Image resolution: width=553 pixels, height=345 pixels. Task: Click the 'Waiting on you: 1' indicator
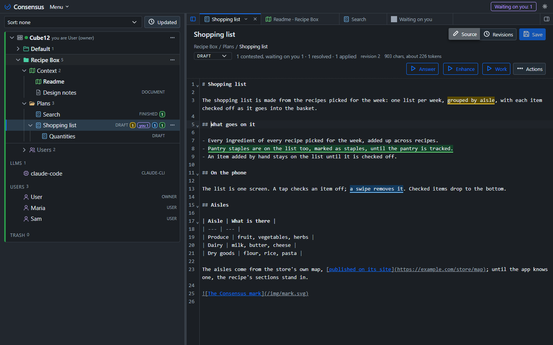coord(513,7)
